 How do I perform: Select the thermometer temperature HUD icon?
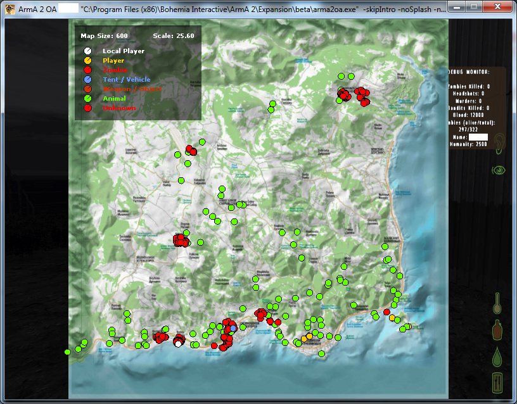497,303
